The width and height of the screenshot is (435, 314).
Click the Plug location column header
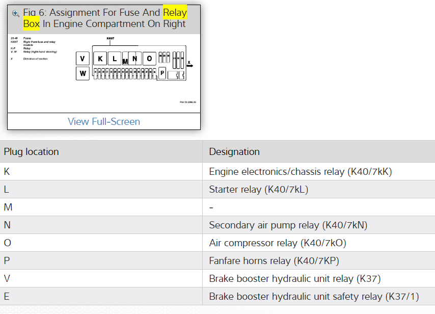coord(32,151)
